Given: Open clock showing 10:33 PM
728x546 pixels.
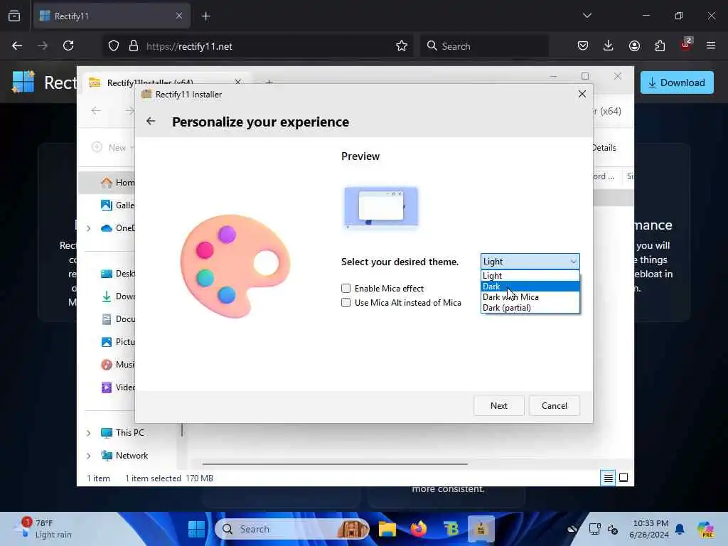Looking at the screenshot, I should pos(650,529).
